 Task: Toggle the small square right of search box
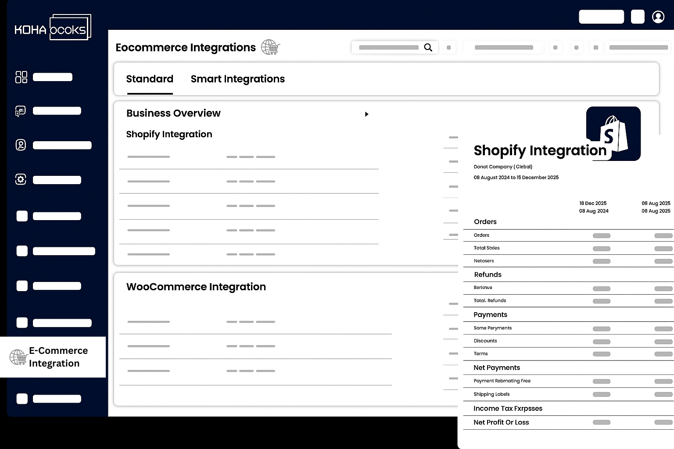(448, 47)
